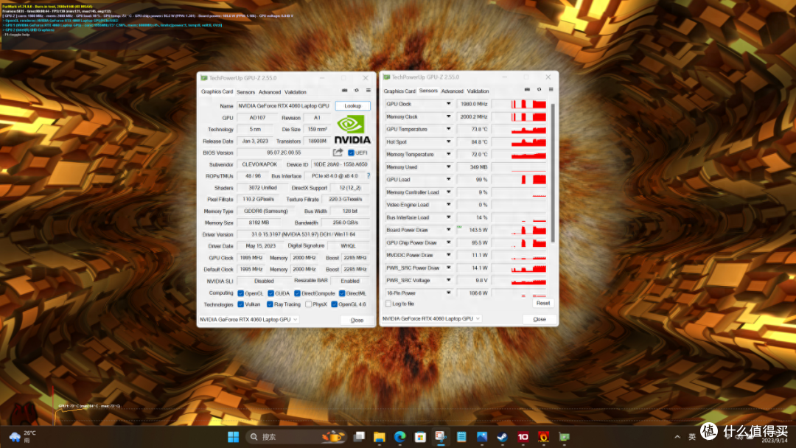The width and height of the screenshot is (796, 448).
Task: Toggle the DirectML checkbox
Action: tap(342, 293)
